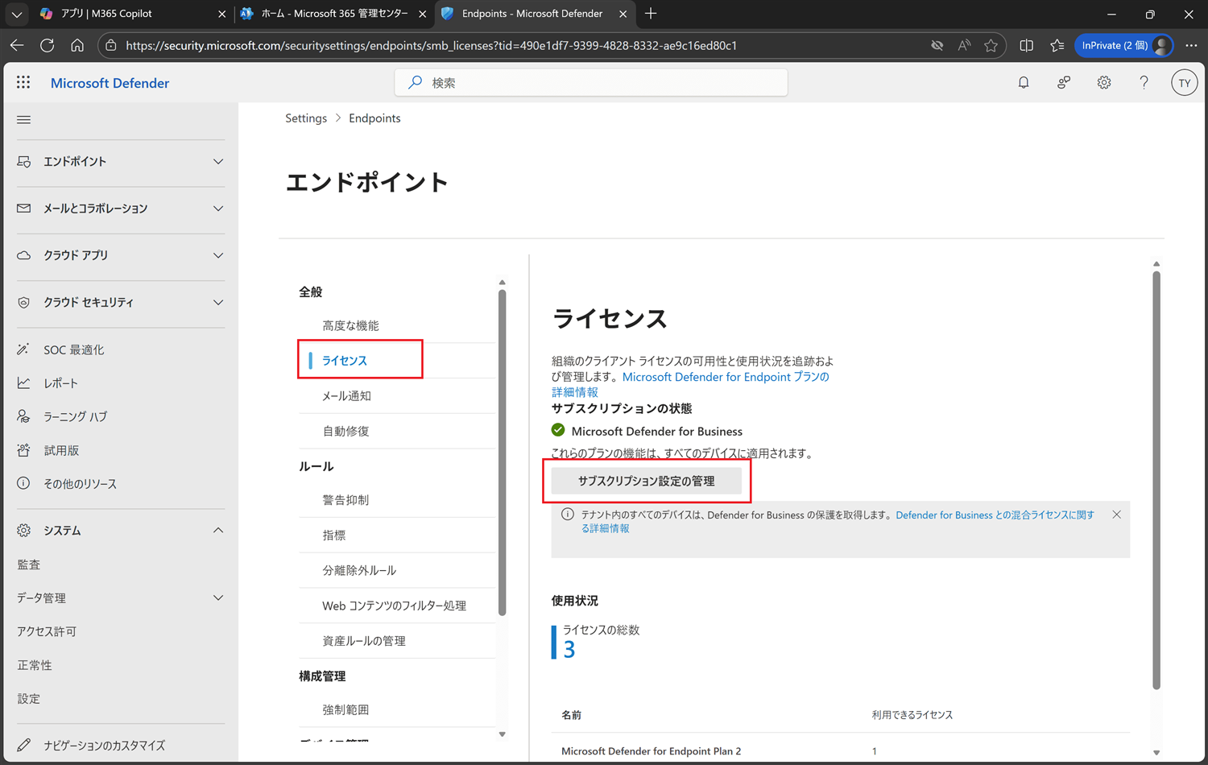
Task: Open the community people icon in header
Action: (x=1064, y=82)
